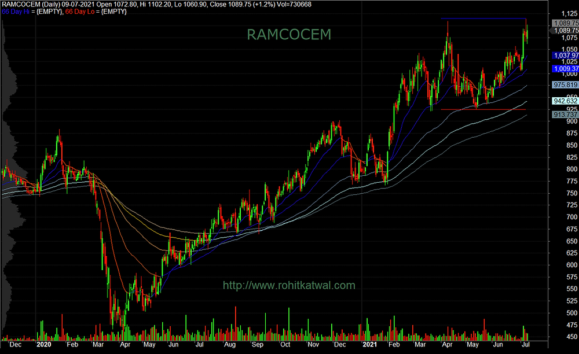The image size is (579, 354).
Task: Click the 525 price axis label
Action: point(571,301)
